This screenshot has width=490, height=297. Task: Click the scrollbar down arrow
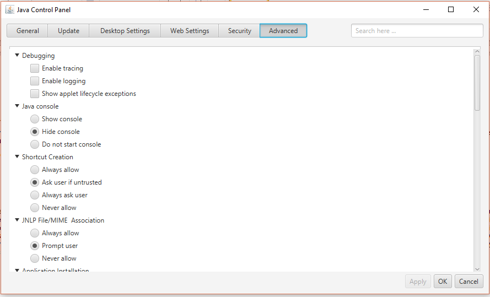click(477, 269)
